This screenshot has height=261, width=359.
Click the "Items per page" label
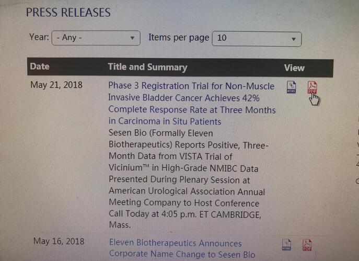click(179, 38)
